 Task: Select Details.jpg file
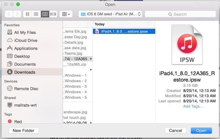78,42
